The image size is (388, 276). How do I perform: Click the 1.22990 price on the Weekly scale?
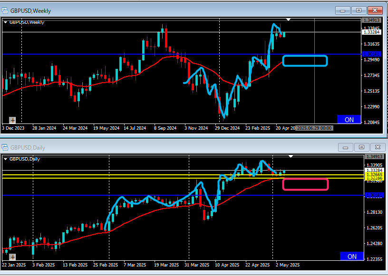point(371,106)
